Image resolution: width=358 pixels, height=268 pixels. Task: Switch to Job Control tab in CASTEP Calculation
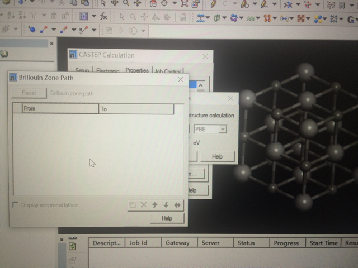[x=168, y=71]
